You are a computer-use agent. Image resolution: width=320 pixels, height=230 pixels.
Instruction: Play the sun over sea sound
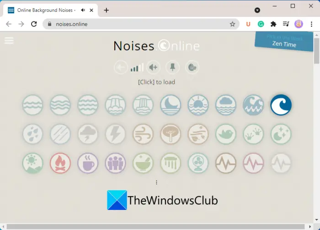click(198, 105)
